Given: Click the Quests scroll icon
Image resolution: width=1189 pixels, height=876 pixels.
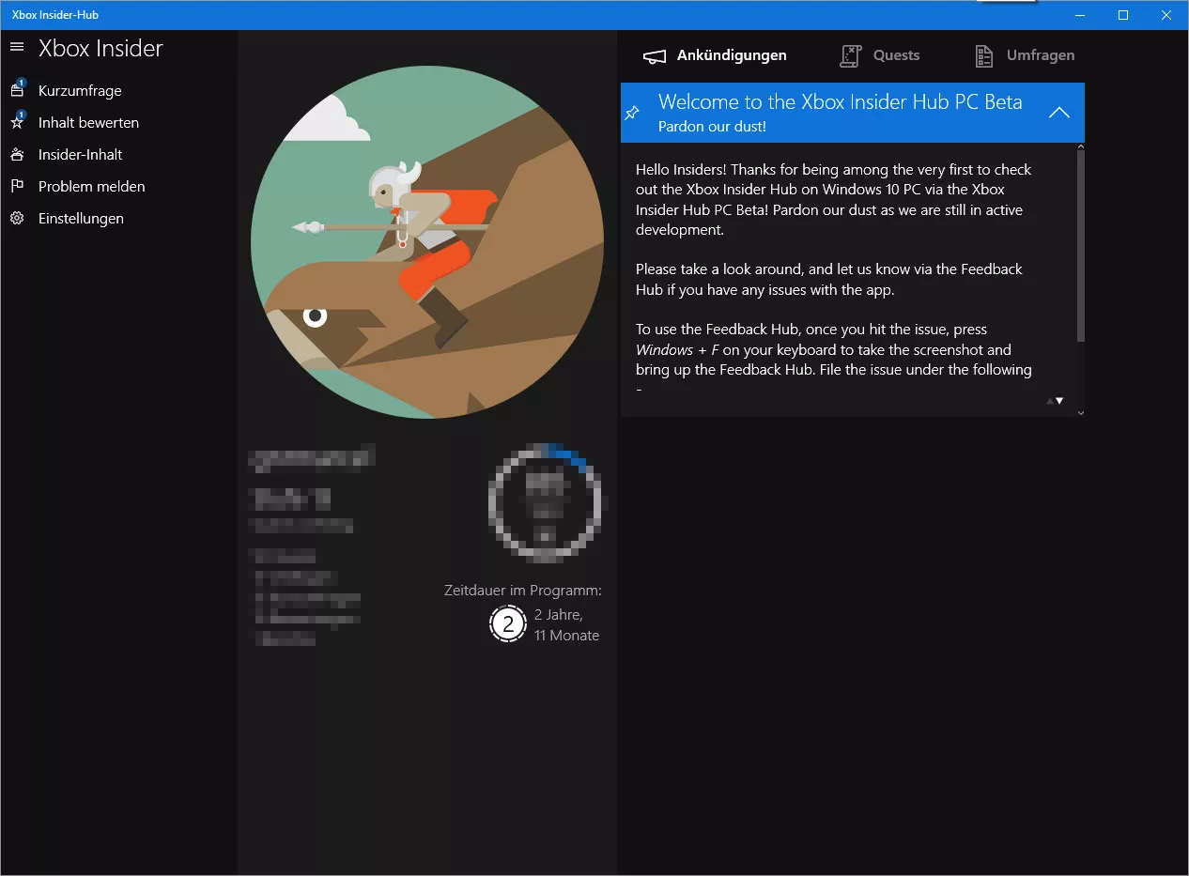Looking at the screenshot, I should pyautogui.click(x=850, y=56).
